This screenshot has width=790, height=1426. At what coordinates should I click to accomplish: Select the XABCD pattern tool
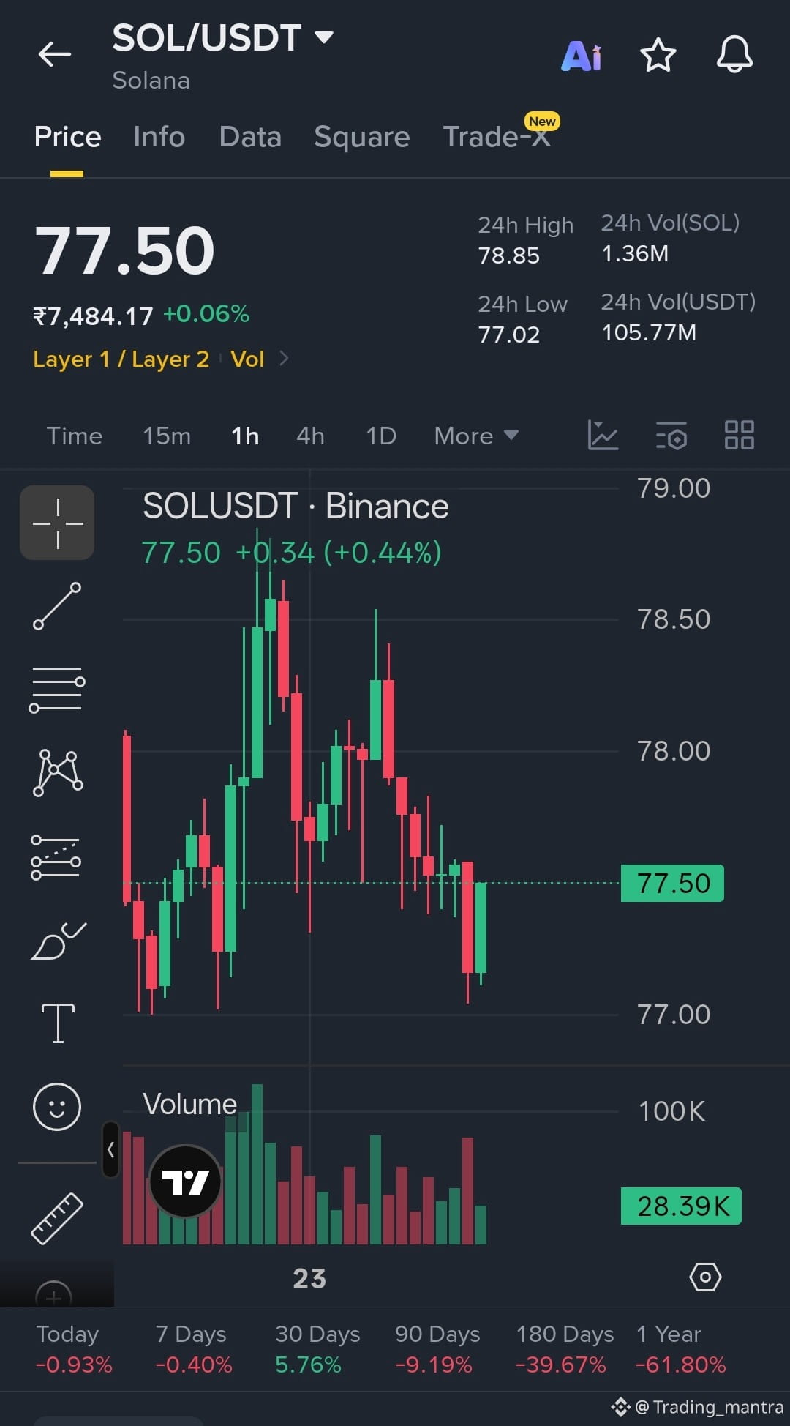click(x=57, y=772)
